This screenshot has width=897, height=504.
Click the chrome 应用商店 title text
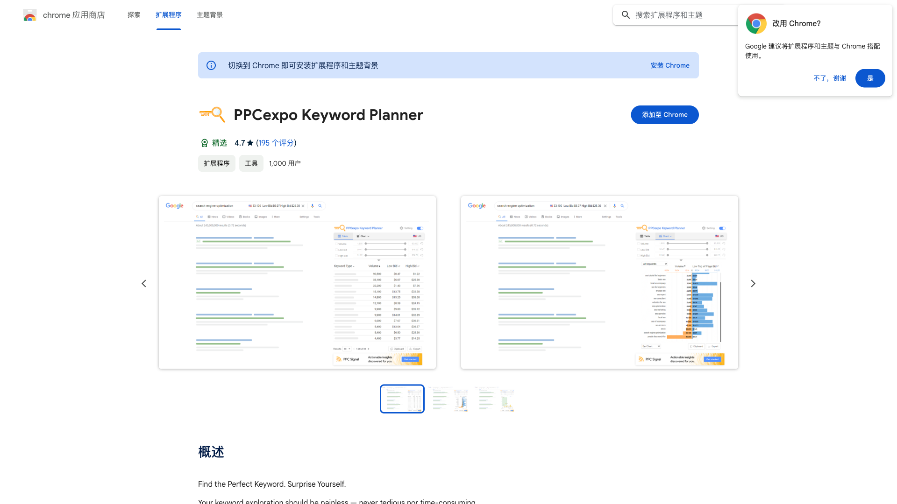(74, 15)
